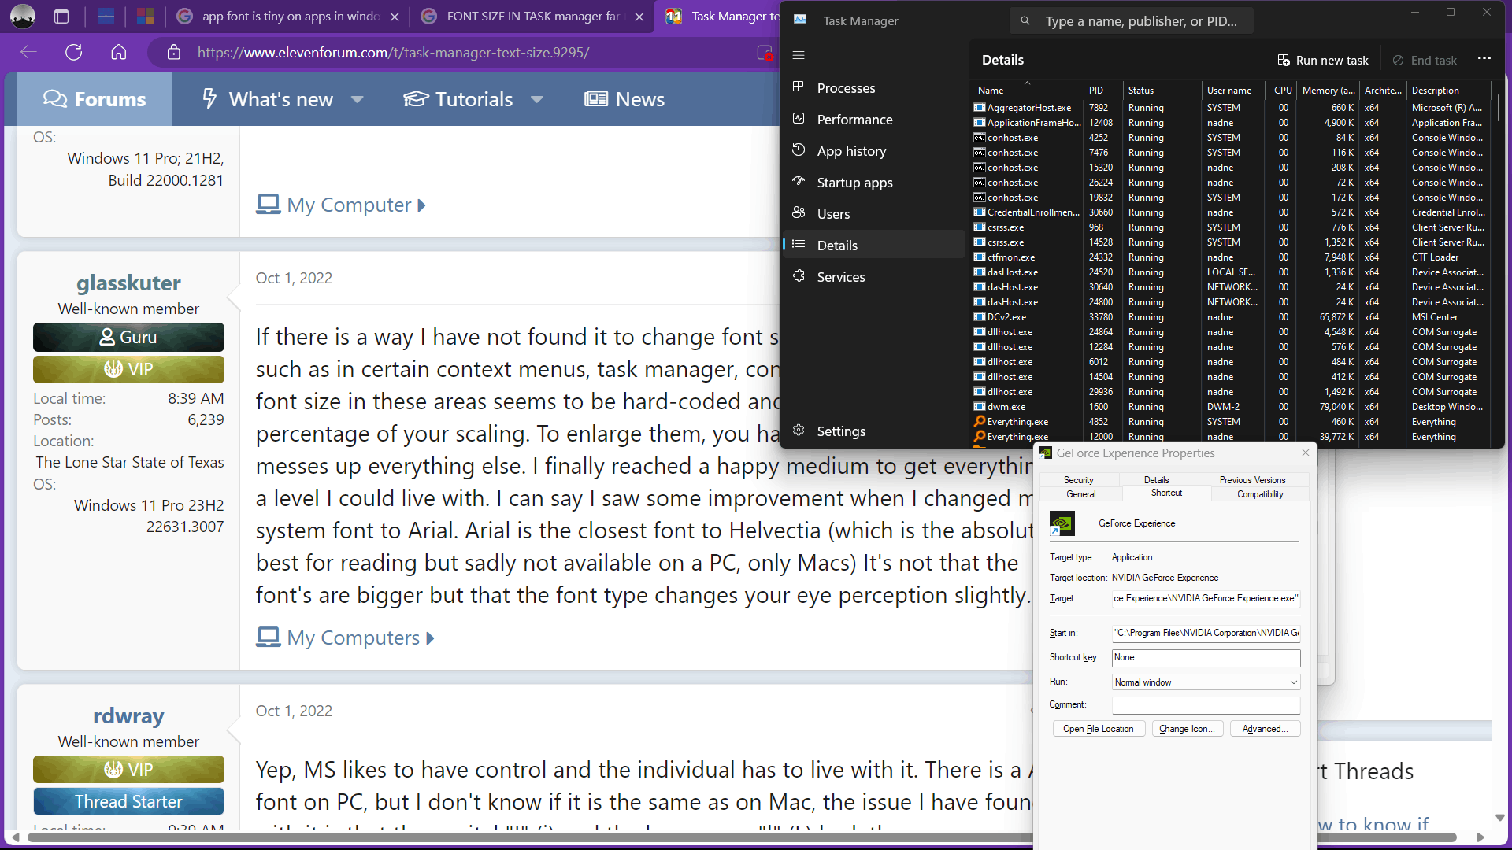
Task: Select the Performance sidebar icon
Action: (799, 119)
